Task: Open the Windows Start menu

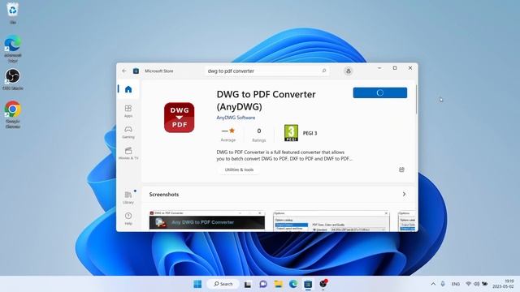Action: click(x=197, y=284)
